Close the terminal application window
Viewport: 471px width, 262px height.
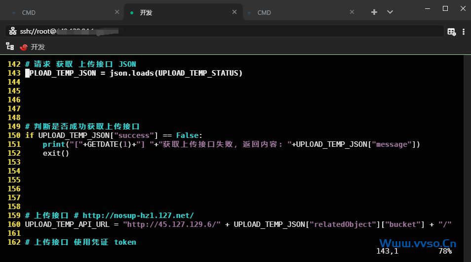pos(462,8)
